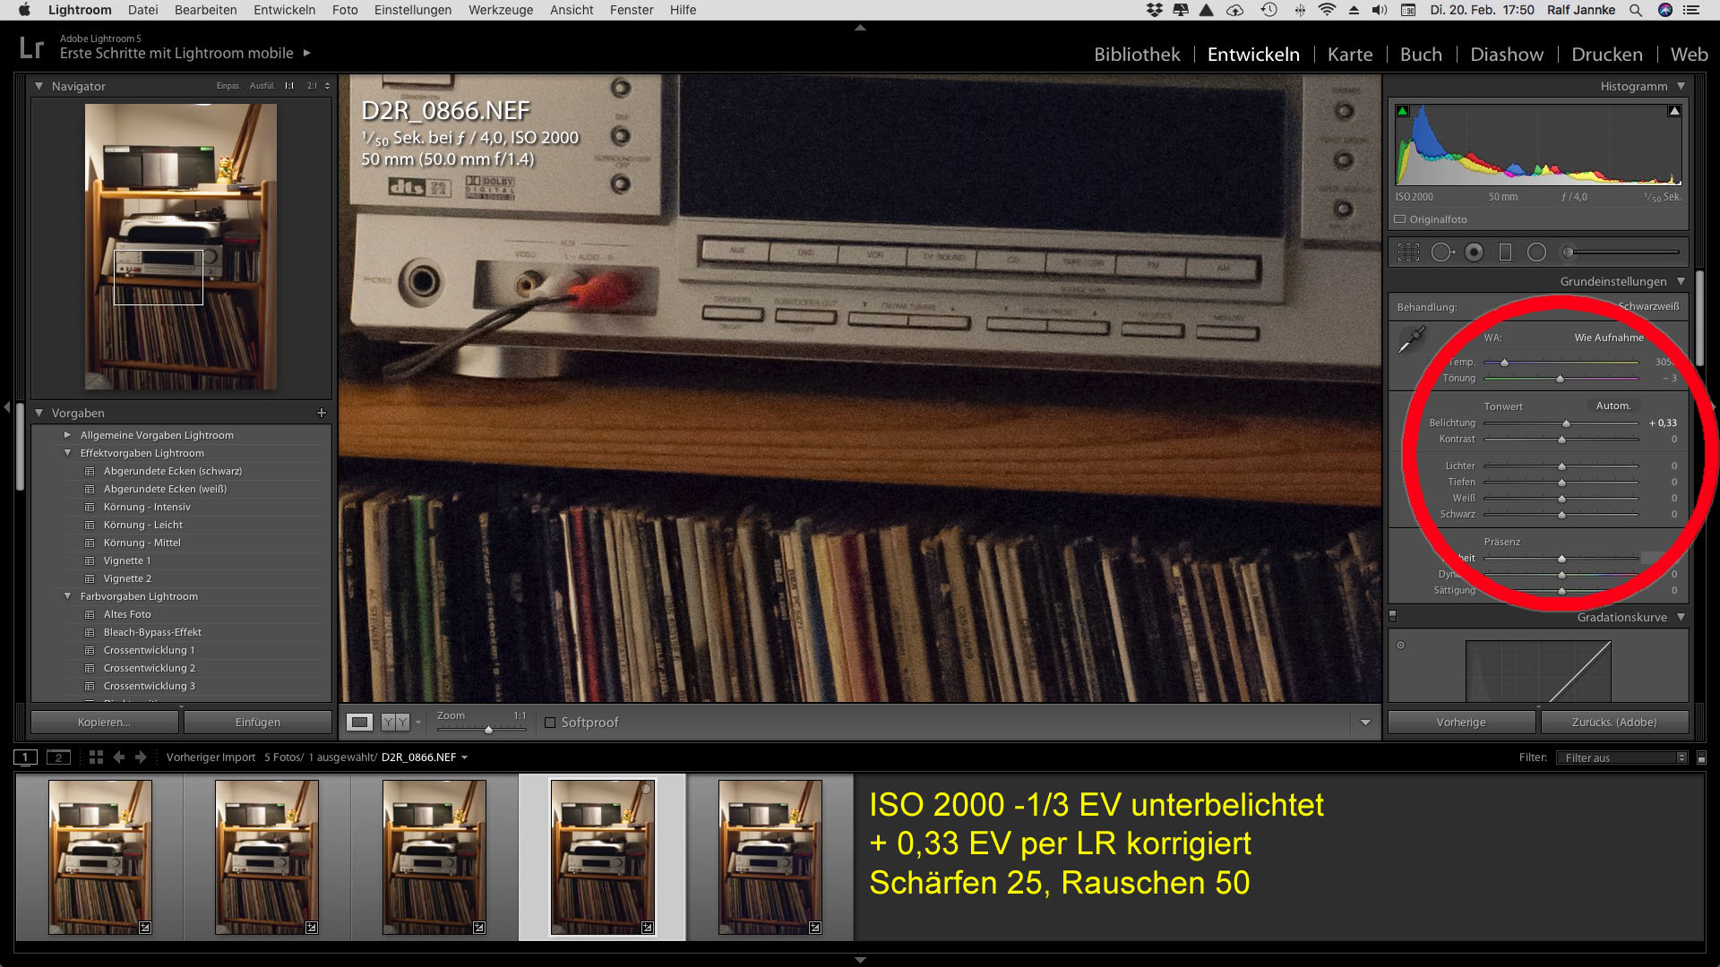Click the Temp. slider handle
The width and height of the screenshot is (1720, 967).
pos(1504,363)
